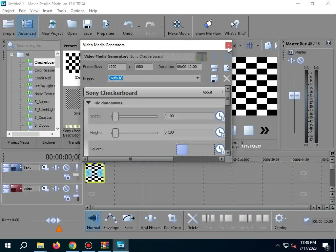Viewport: 336px width, 252px height.
Task: Mute the Text track
Action: [66, 167]
